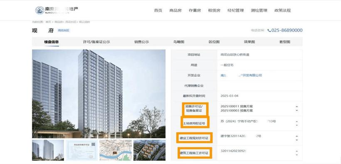The height and width of the screenshot is (164, 341).
Task: Open the 首页 navigation menu
Action: [158, 10]
